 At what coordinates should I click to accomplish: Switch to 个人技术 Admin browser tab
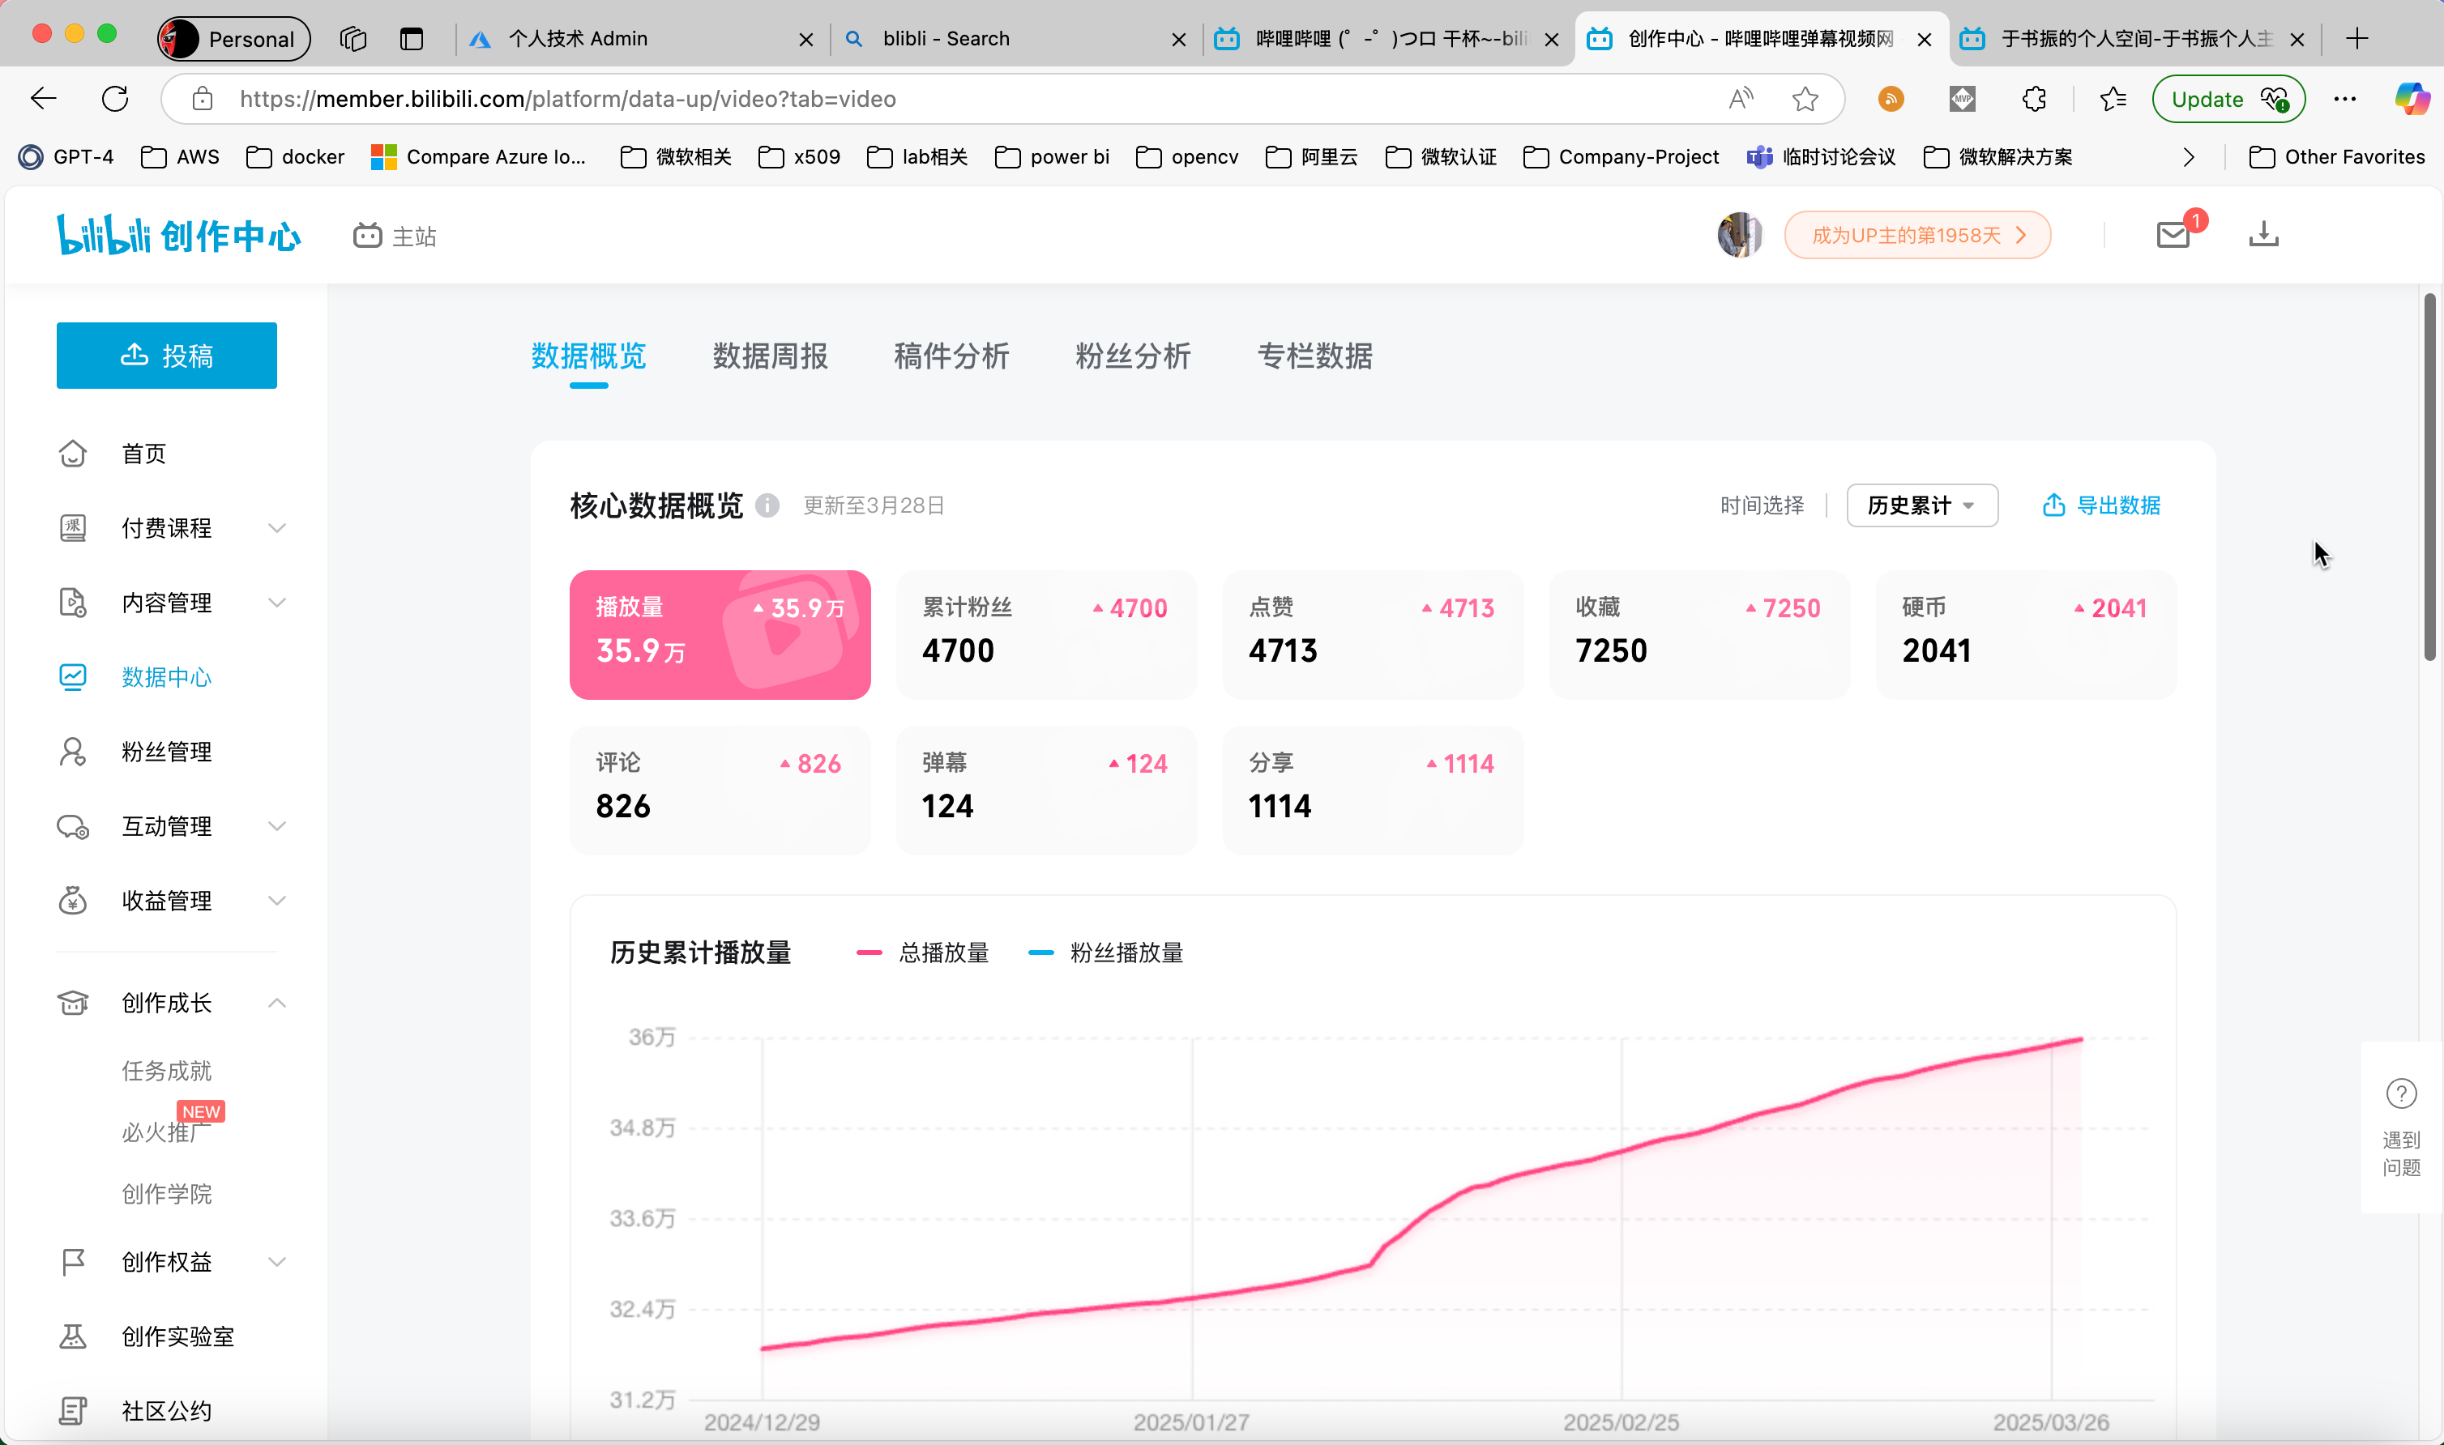(641, 39)
